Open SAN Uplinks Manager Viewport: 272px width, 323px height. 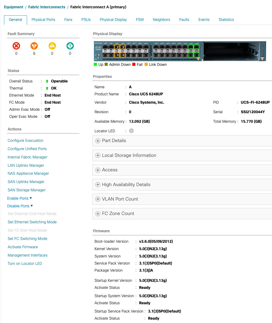(x=26, y=182)
